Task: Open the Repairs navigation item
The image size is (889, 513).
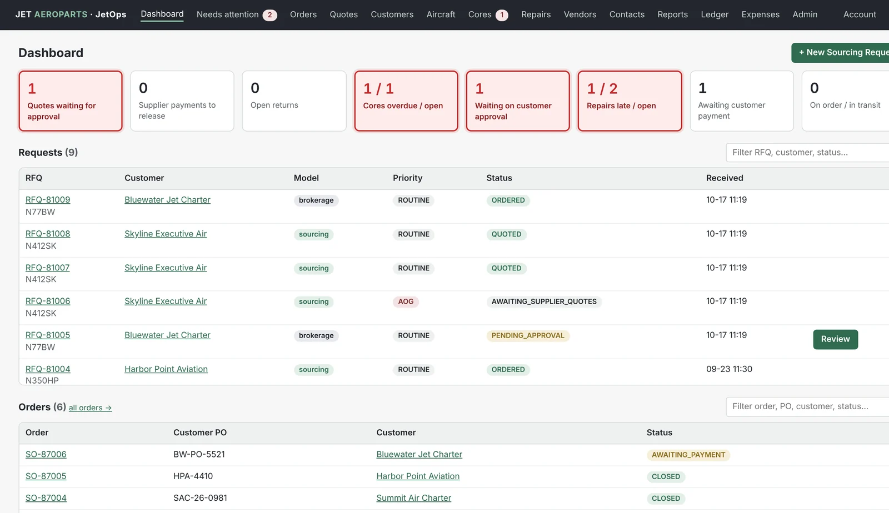Action: click(x=536, y=14)
